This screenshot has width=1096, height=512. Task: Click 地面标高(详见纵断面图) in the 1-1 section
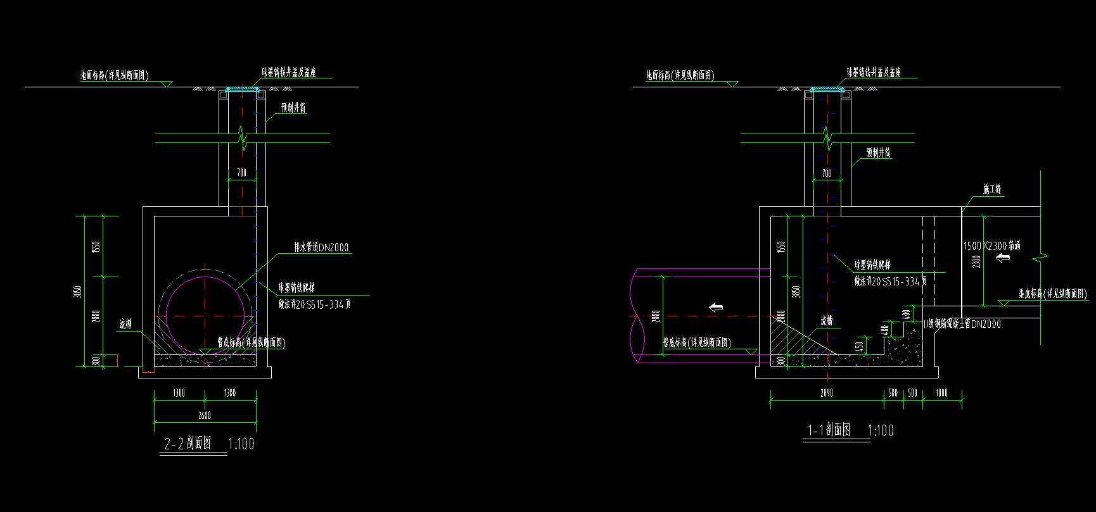point(680,75)
